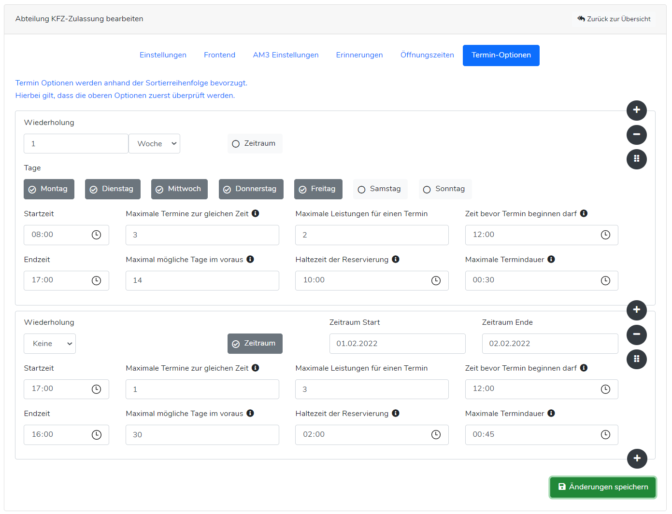Enable Zeitraum in first option
Image resolution: width=672 pixels, height=514 pixels.
255,144
